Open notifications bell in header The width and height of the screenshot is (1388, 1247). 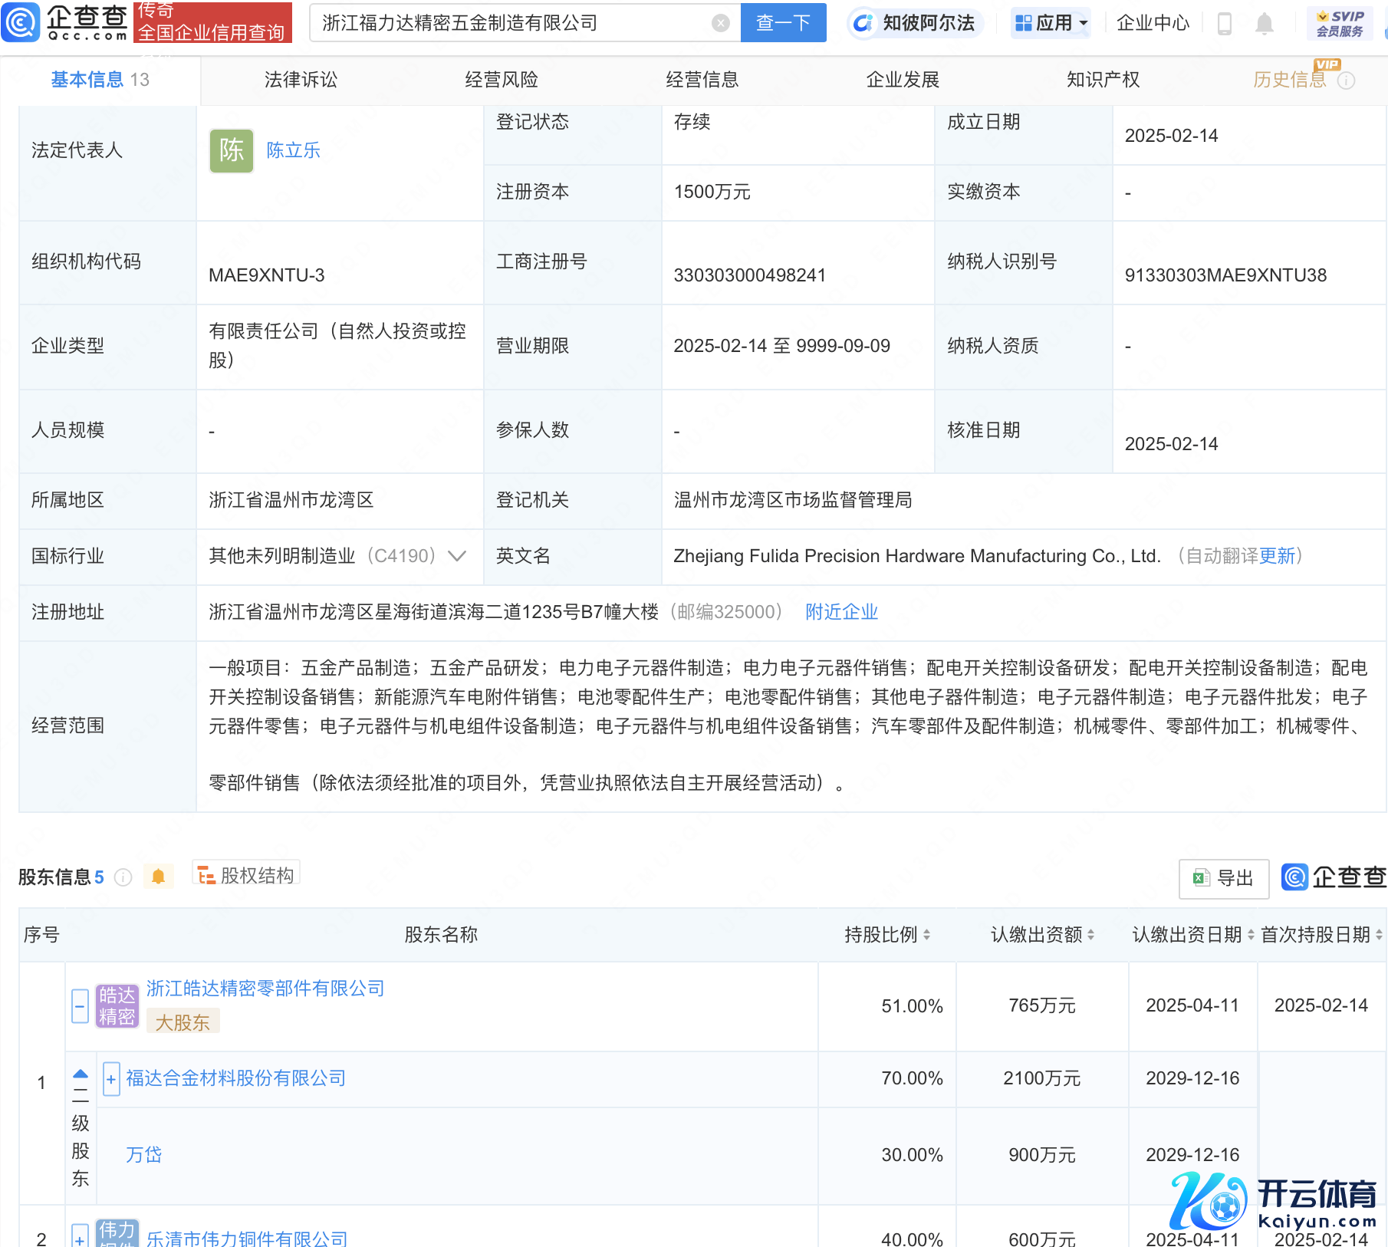(1265, 24)
